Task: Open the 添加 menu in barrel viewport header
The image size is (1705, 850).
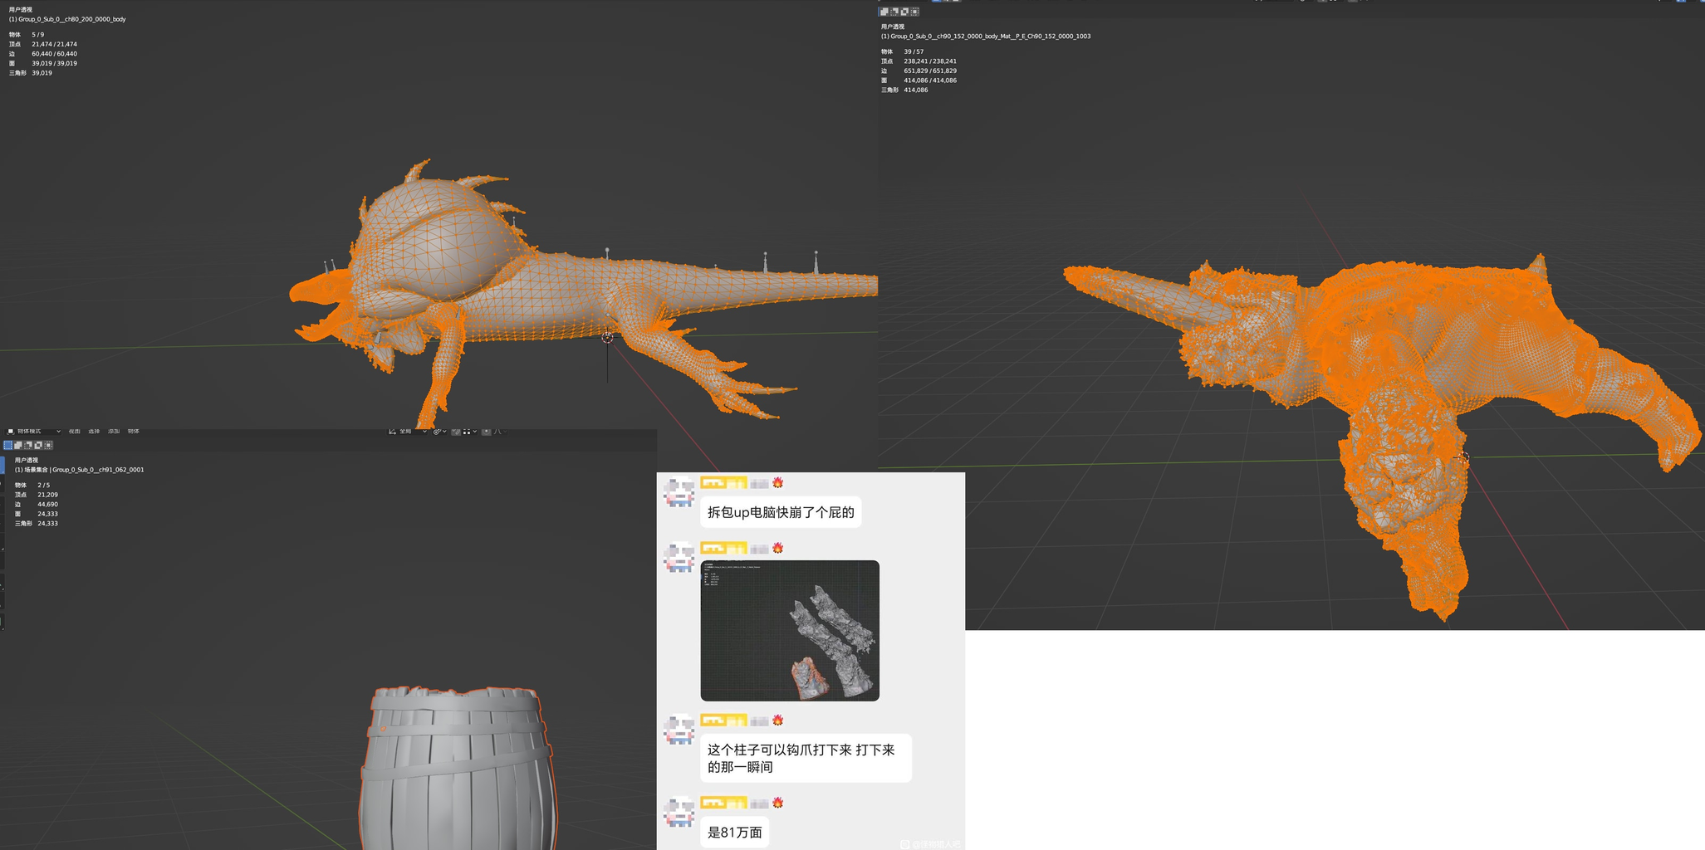Action: pyautogui.click(x=114, y=431)
